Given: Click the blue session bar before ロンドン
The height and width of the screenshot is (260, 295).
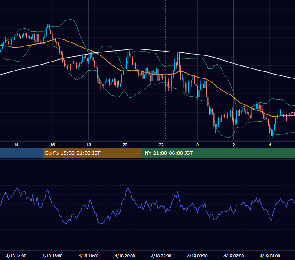Looking at the screenshot, I should click(21, 153).
